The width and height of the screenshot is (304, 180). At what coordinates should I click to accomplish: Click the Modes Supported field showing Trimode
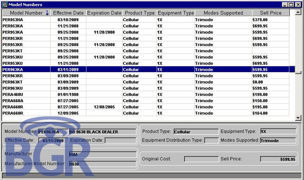point(278,140)
